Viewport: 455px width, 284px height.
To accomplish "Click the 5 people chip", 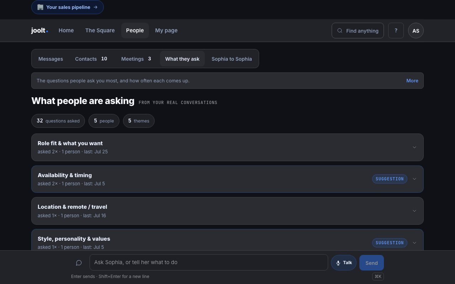I will pyautogui.click(x=104, y=121).
